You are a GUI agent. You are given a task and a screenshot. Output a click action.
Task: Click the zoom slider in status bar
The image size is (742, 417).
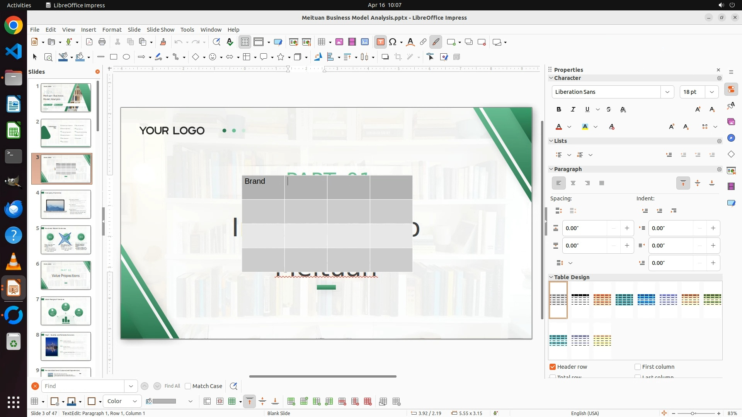pyautogui.click(x=693, y=413)
